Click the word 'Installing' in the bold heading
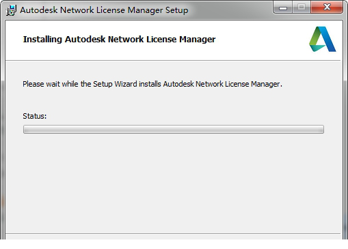Viewport: 348px width, 249px height. click(x=42, y=40)
